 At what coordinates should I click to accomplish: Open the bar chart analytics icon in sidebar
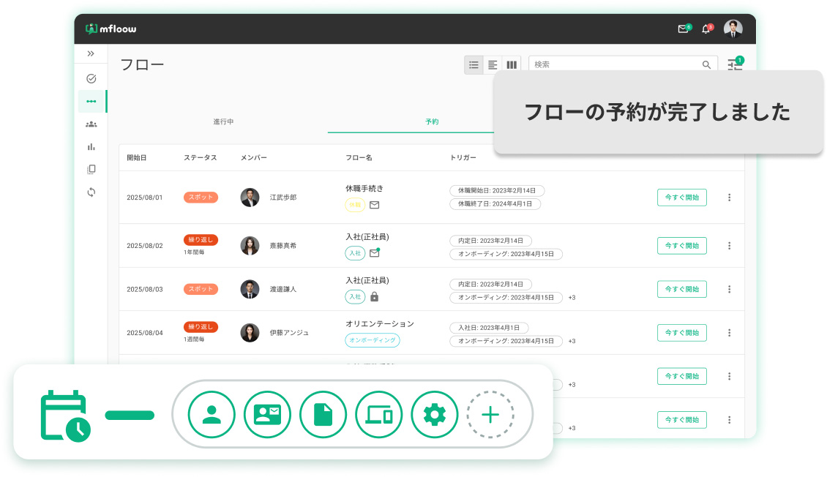pyautogui.click(x=91, y=147)
